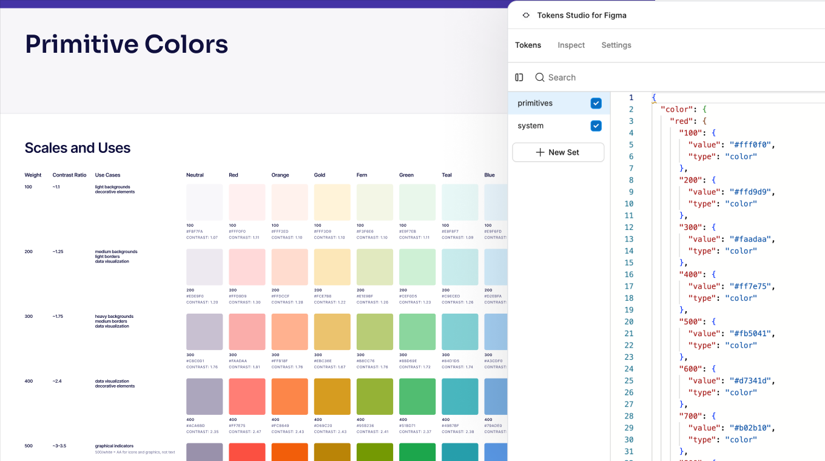Click the Teal 500 color swatch
The height and width of the screenshot is (461, 825).
click(460, 452)
